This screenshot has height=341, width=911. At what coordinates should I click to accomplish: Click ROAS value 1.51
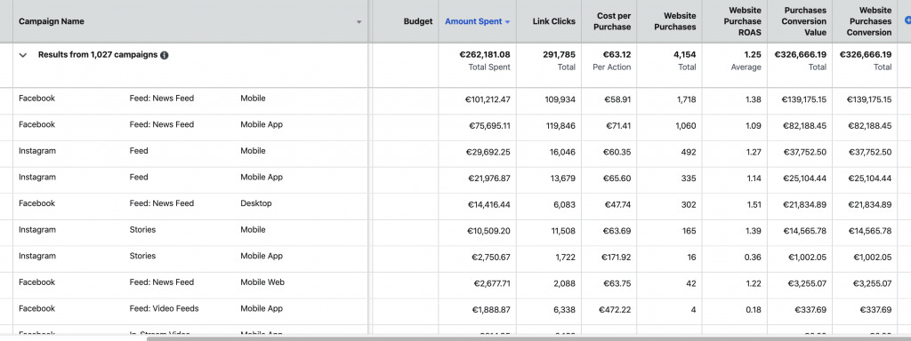click(x=754, y=205)
